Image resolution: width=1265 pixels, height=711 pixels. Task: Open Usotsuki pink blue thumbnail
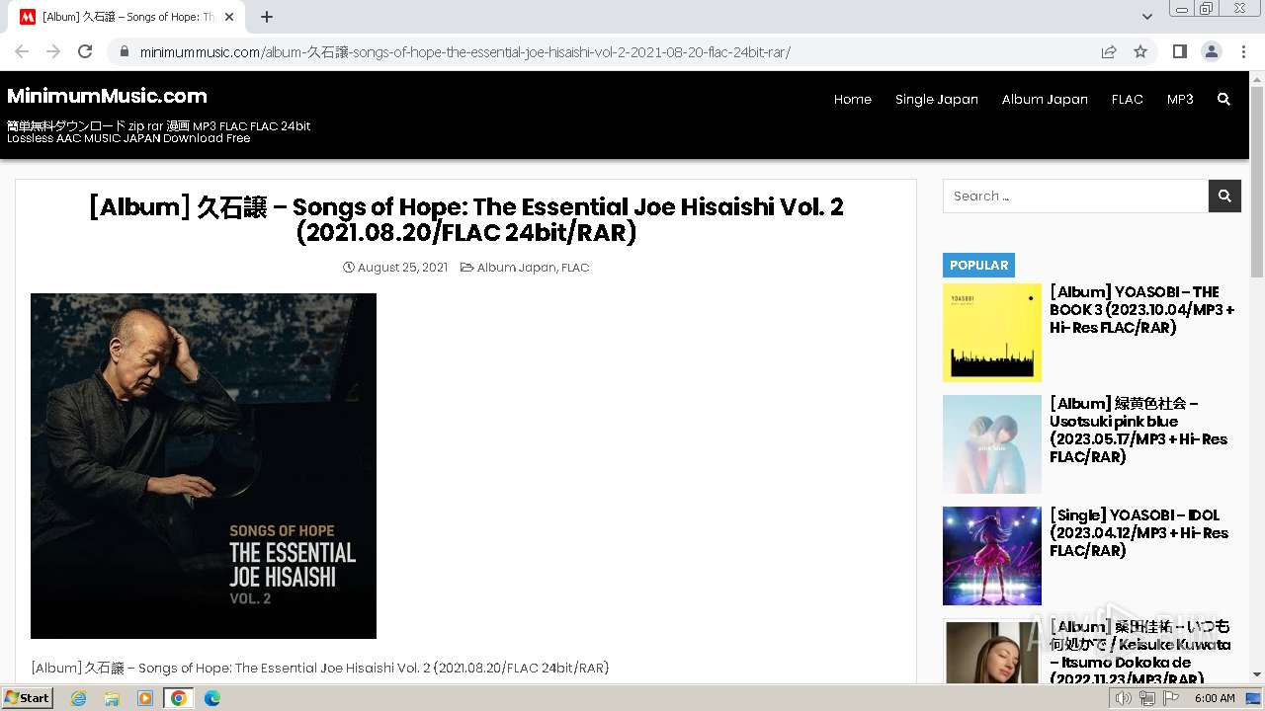(992, 444)
